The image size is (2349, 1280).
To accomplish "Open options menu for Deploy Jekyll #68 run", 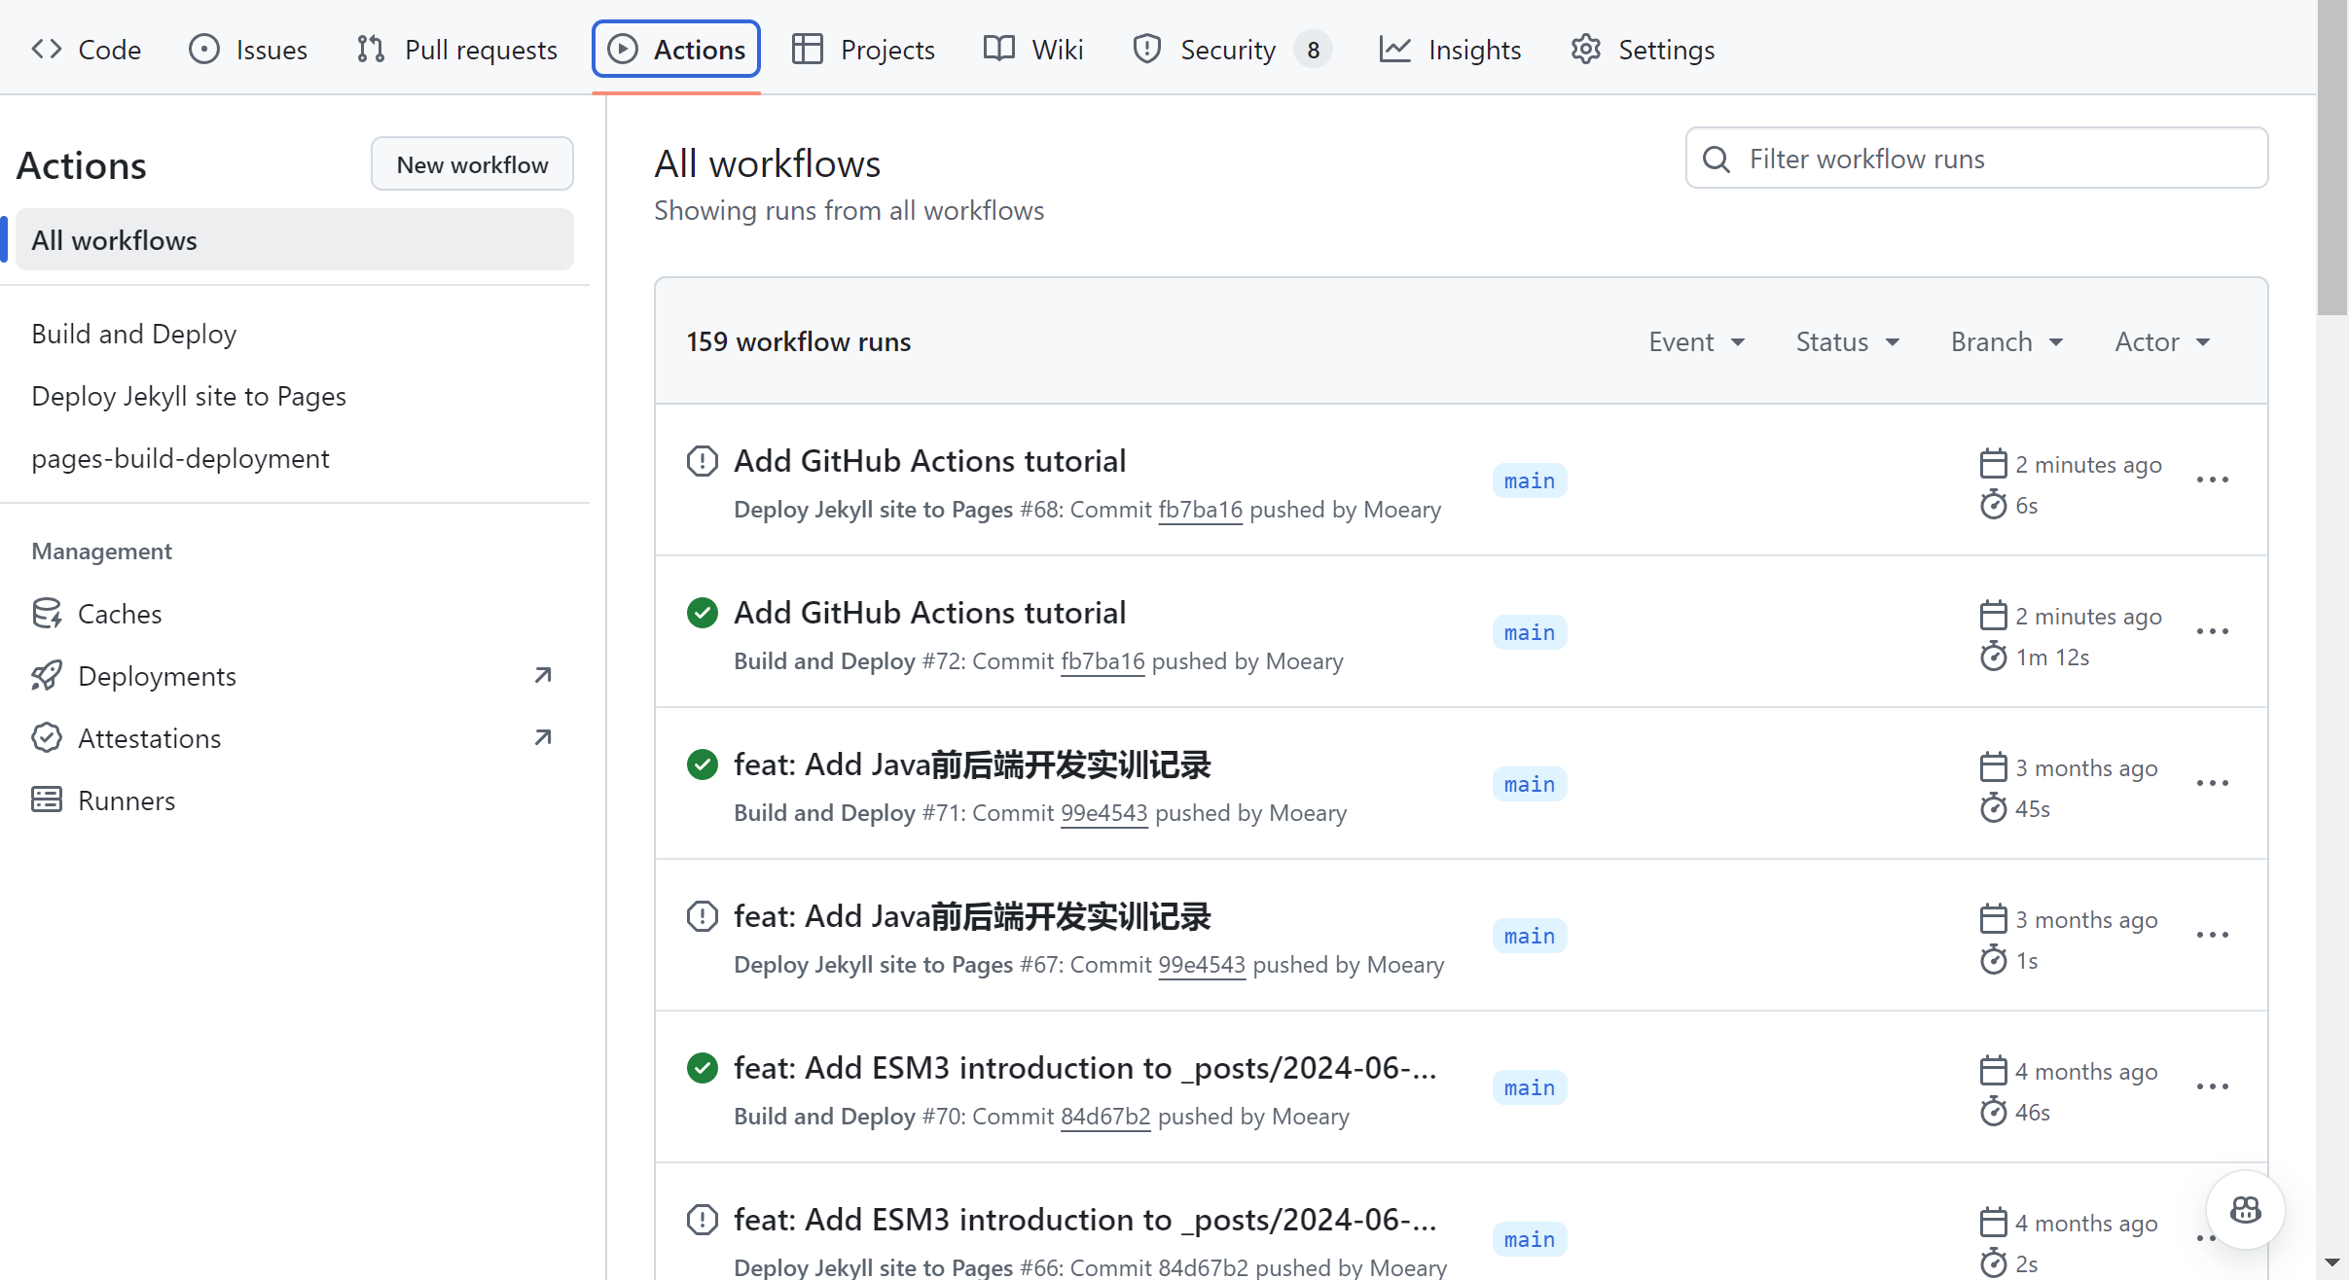I will point(2212,480).
